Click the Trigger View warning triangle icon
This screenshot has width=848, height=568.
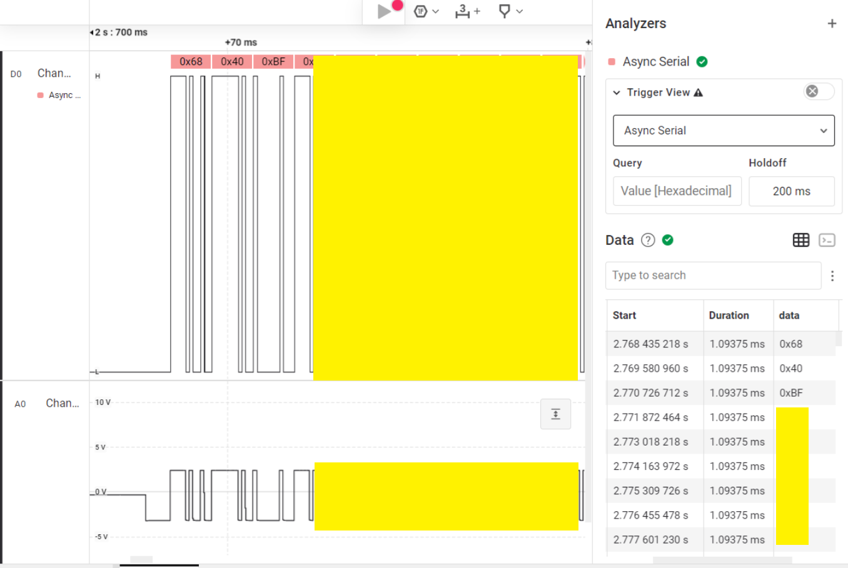[699, 92]
